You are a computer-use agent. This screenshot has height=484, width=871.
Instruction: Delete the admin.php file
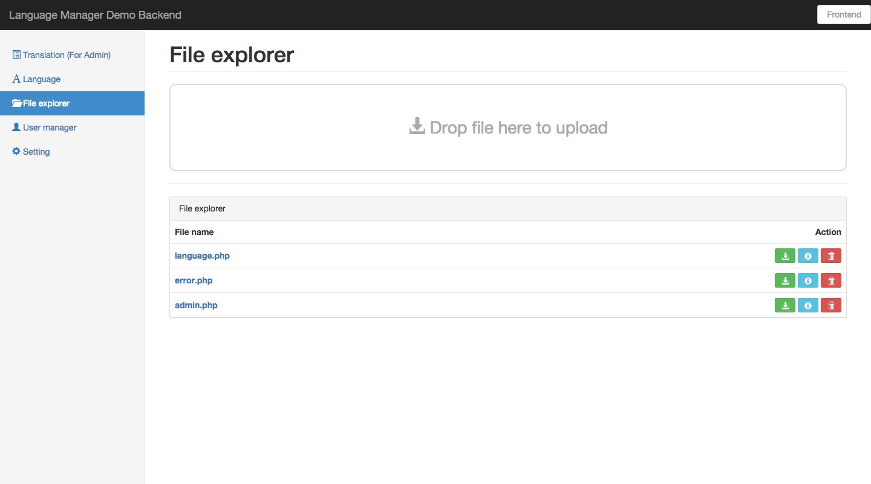tap(830, 306)
